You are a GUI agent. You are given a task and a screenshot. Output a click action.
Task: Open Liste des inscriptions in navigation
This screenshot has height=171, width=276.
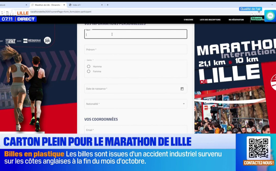[x=210, y=20]
